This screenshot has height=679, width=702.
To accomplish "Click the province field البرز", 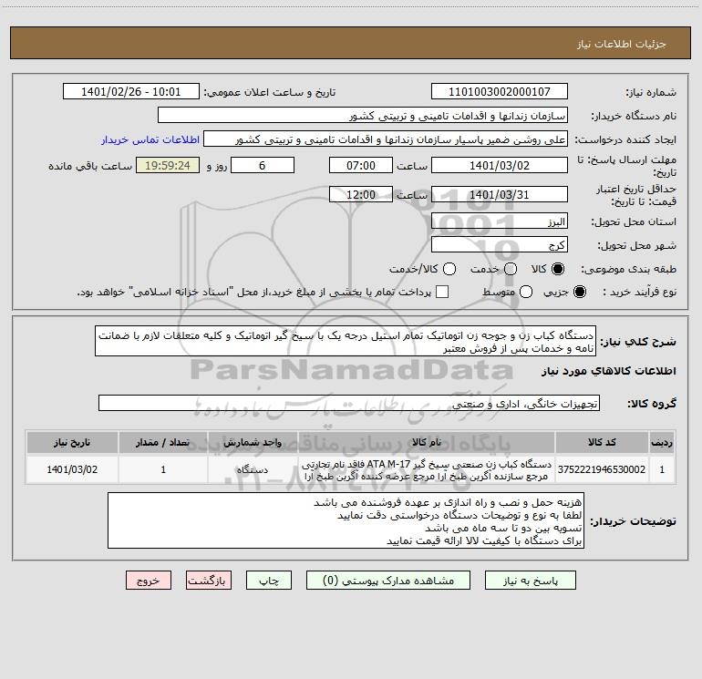I will pyautogui.click(x=500, y=221).
